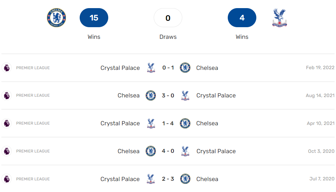Click Premier League label in Apr 10, 2021 row

[x=33, y=123]
